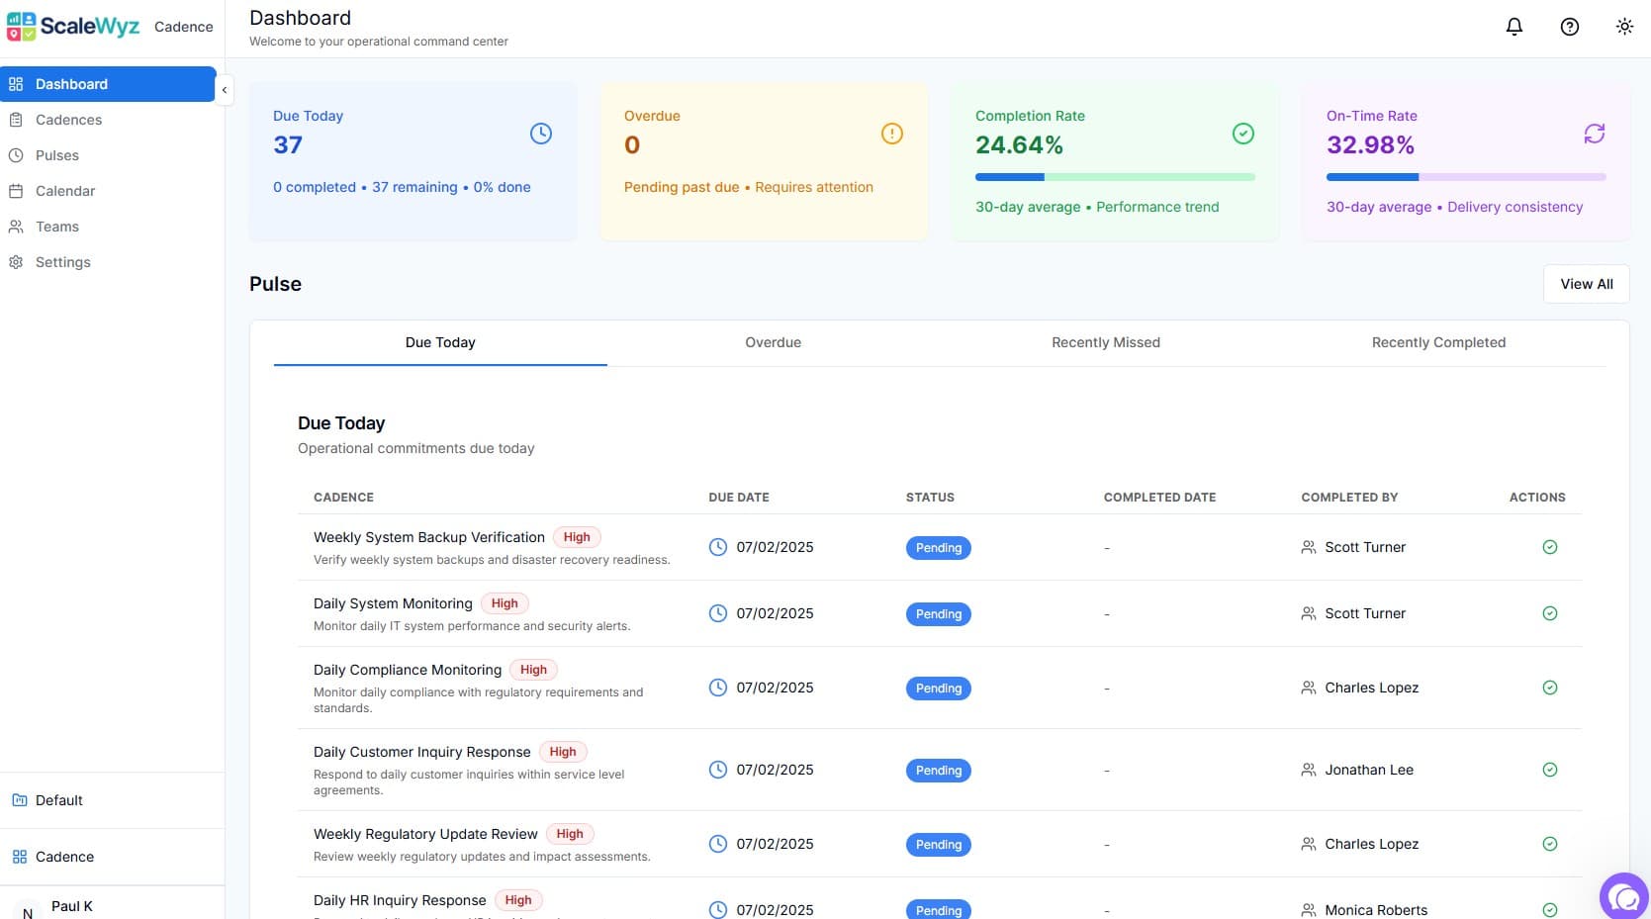
Task: Open the Cadence workspace switcher
Action: tap(64, 857)
